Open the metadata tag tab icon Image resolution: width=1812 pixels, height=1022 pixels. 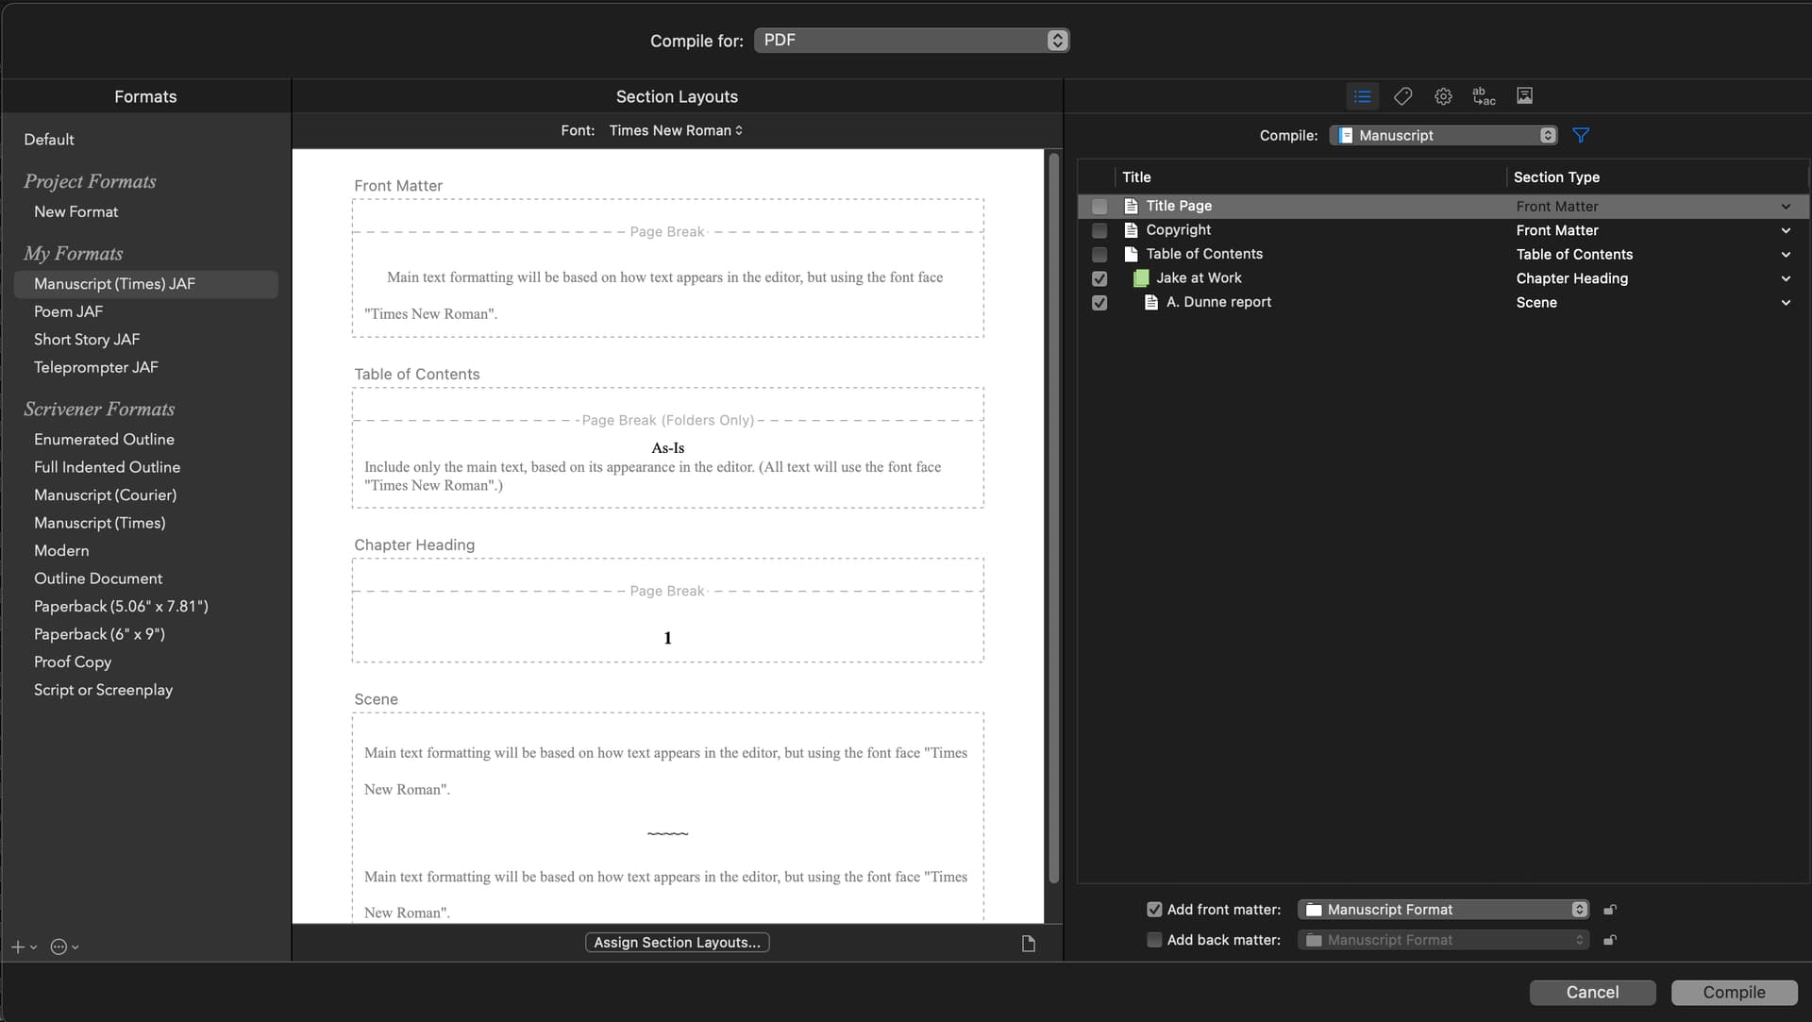[x=1402, y=96]
